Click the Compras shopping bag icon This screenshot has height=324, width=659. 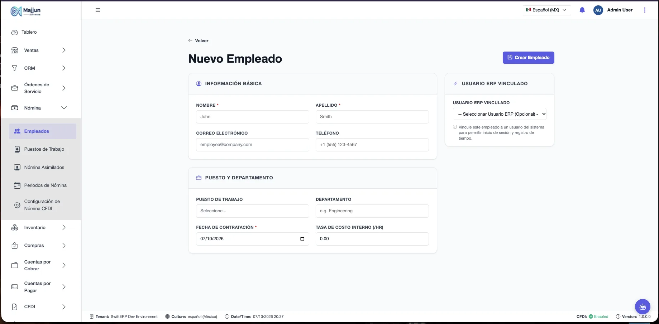pos(15,246)
